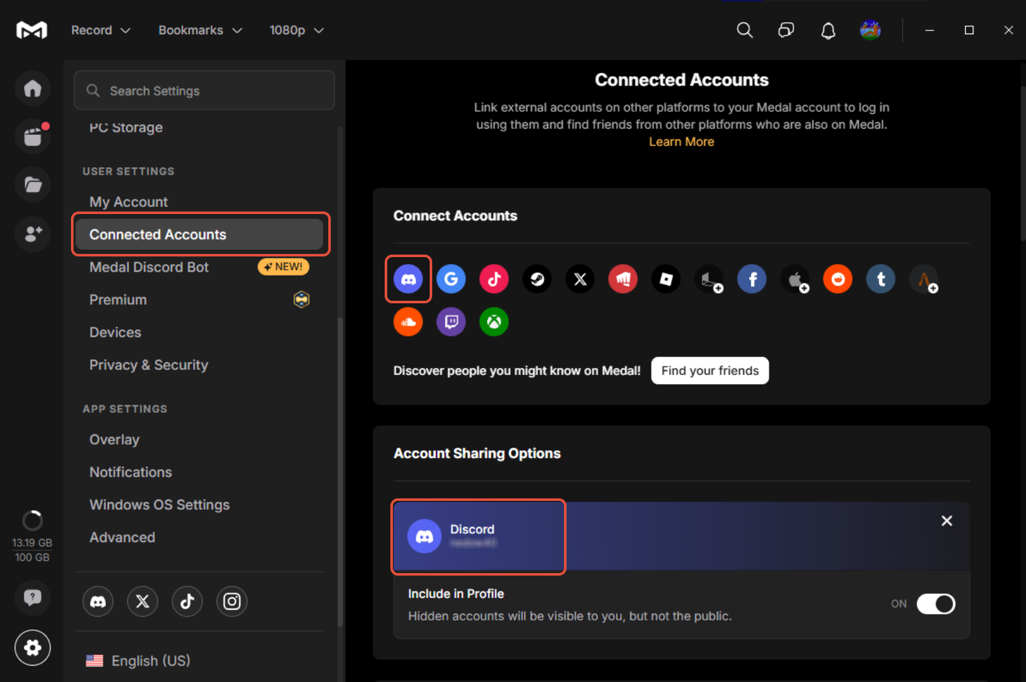
Task: Focus the Search Settings field
Action: [x=204, y=91]
